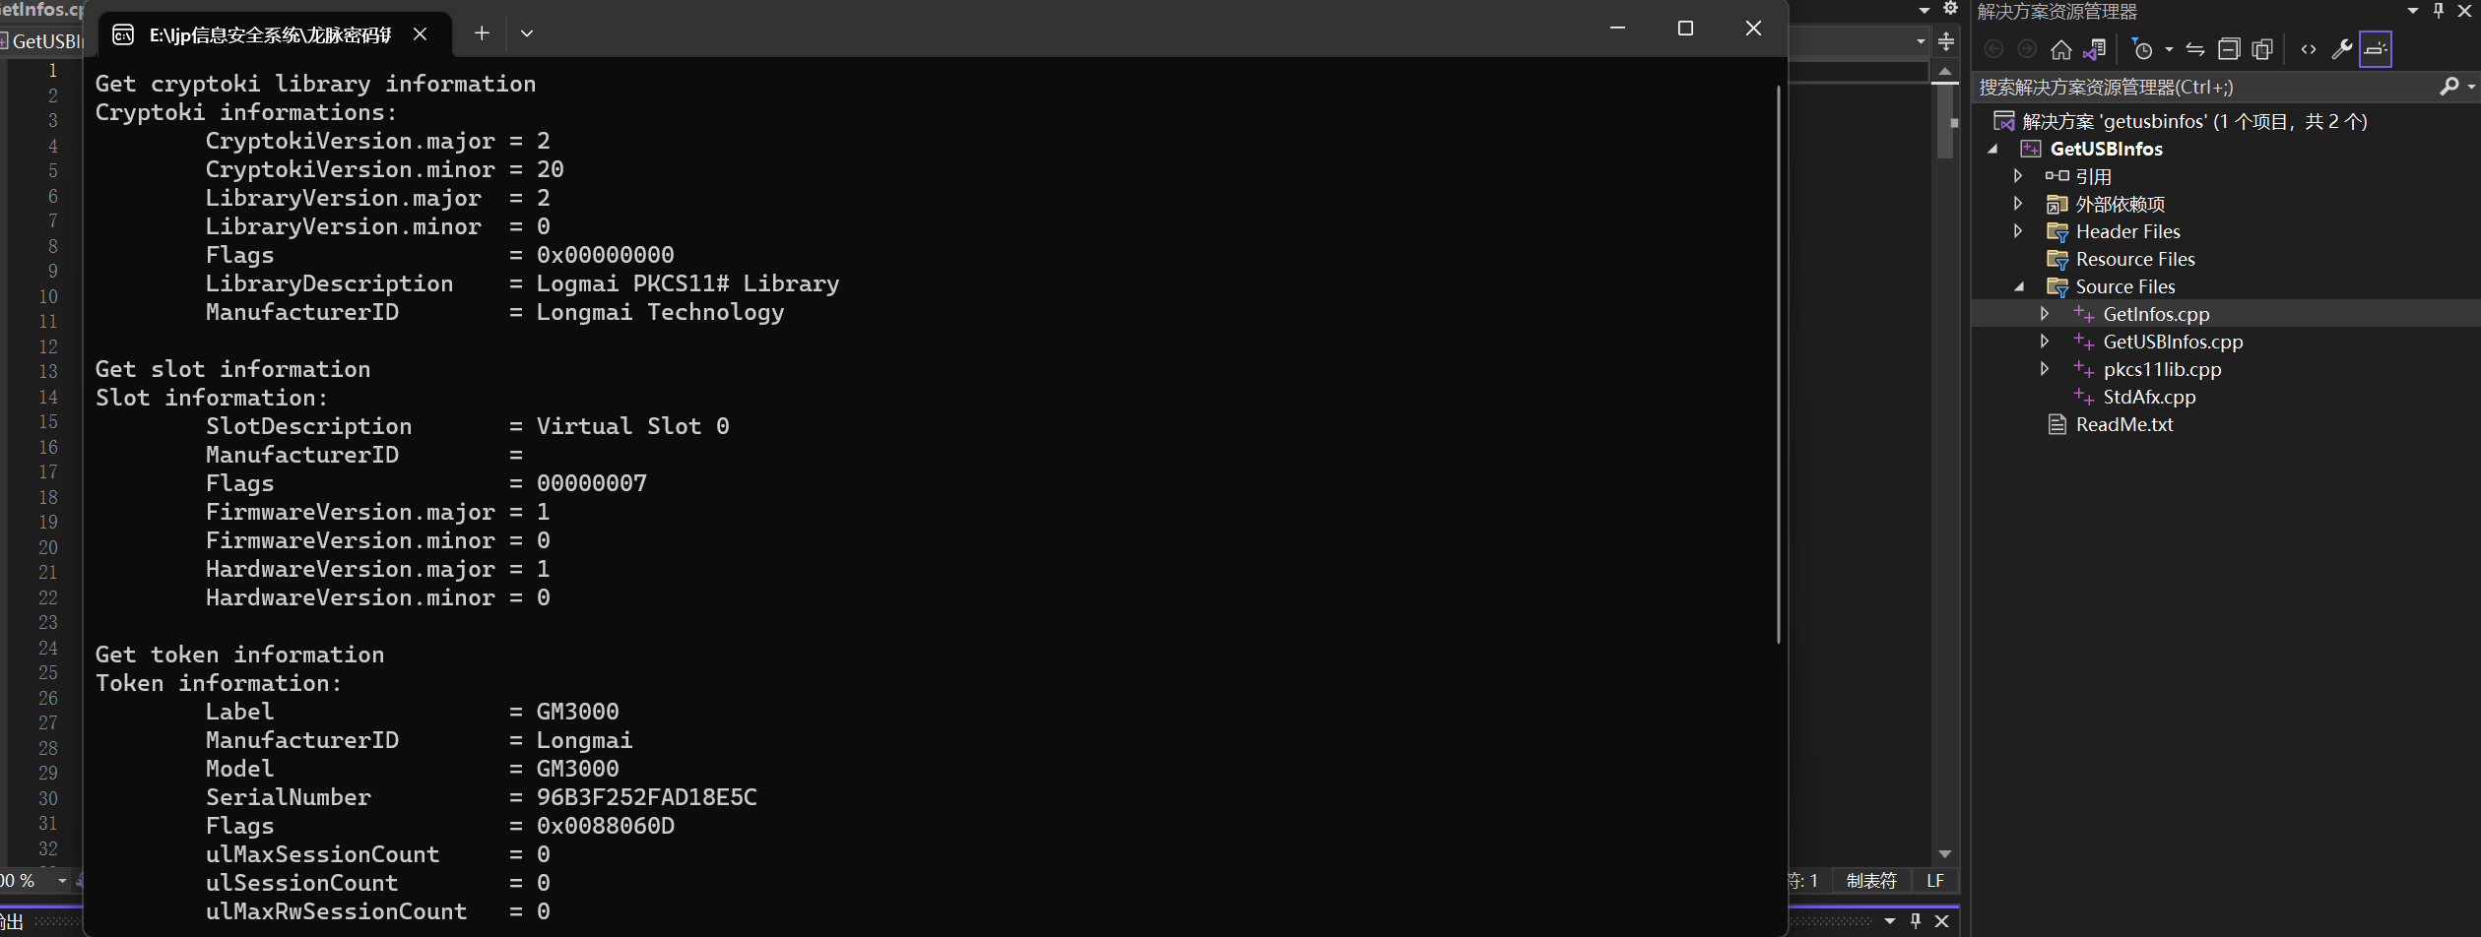Screen dimensions: 2481x937
Task: Click the Forward arrow in Solution Explorer
Action: 2027,49
